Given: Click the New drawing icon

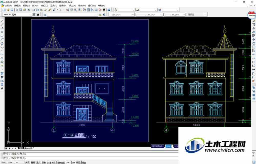Looking at the screenshot, I should coord(4,10).
